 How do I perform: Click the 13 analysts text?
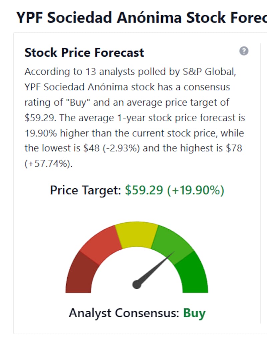click(110, 72)
